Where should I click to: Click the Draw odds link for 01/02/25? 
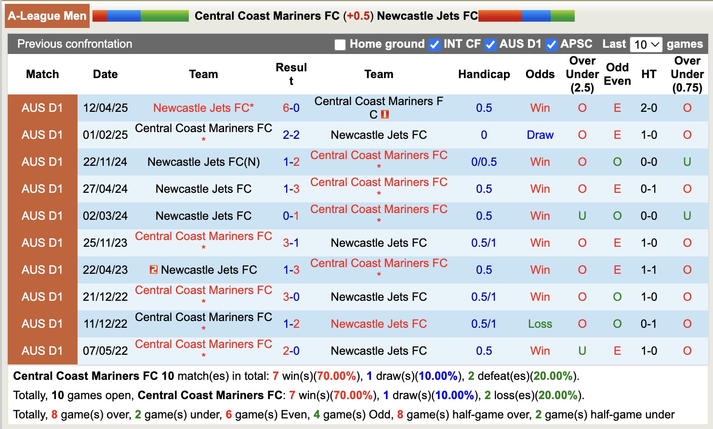(x=540, y=135)
